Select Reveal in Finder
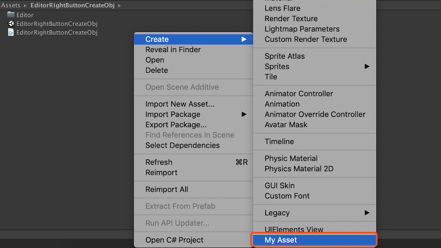Image resolution: width=441 pixels, height=248 pixels. tap(173, 50)
